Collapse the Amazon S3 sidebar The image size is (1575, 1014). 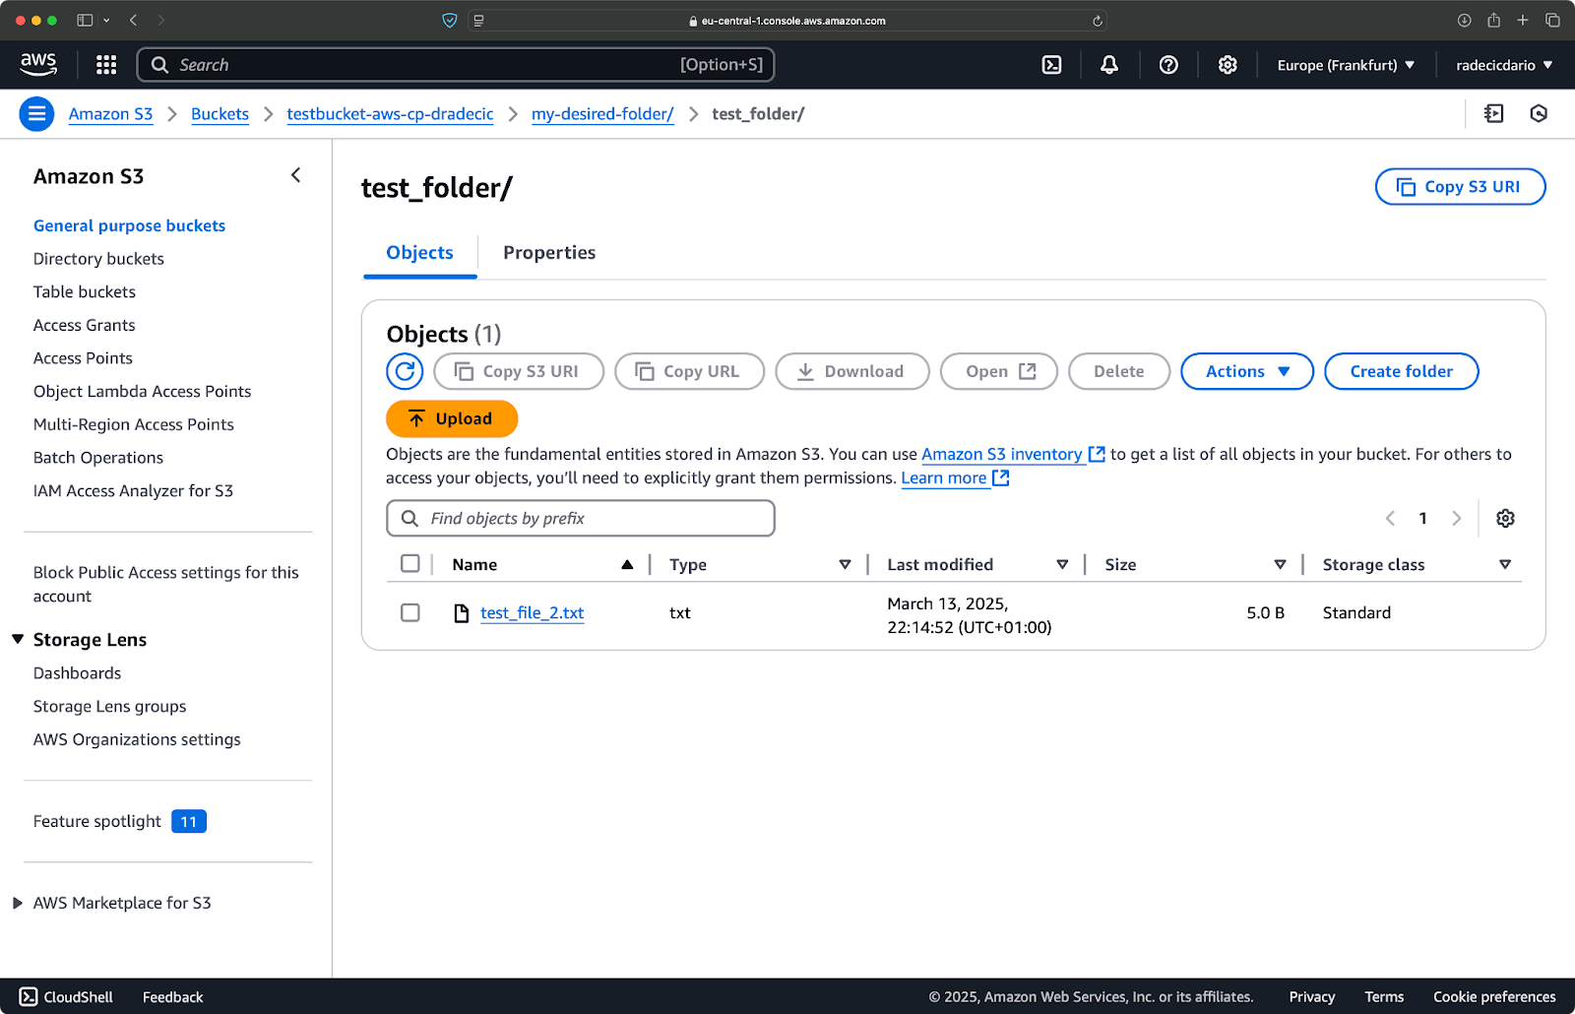click(295, 175)
